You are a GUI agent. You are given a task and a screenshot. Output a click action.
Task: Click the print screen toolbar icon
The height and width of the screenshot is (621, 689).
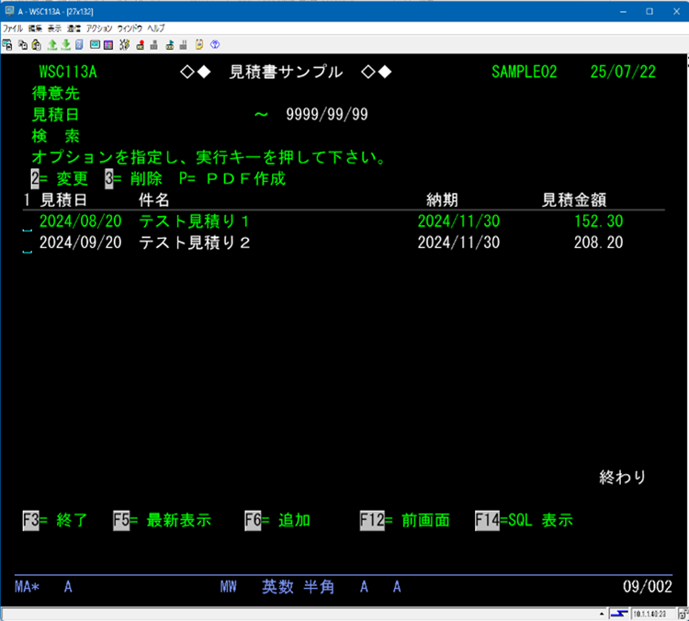coord(6,44)
